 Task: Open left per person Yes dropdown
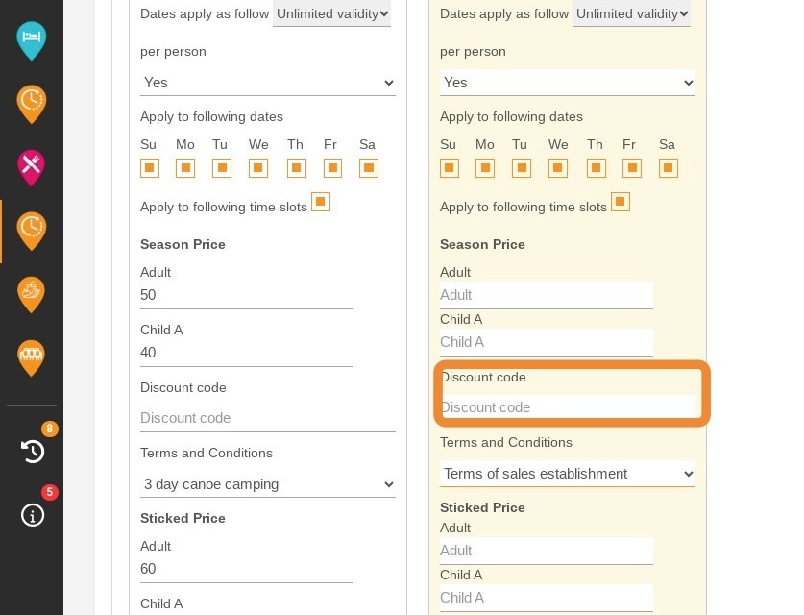[268, 83]
